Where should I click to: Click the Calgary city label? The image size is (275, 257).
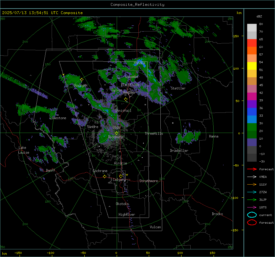(119, 180)
